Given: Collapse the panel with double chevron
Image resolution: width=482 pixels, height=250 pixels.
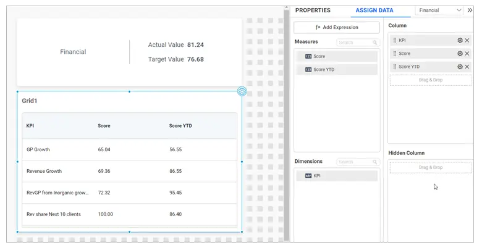Looking at the screenshot, I should [x=470, y=10].
